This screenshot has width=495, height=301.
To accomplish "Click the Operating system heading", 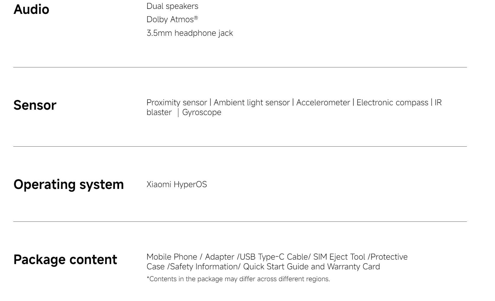I will [x=68, y=185].
